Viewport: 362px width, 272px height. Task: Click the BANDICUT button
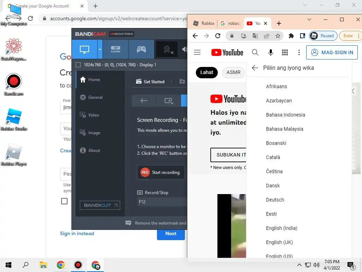click(100, 205)
